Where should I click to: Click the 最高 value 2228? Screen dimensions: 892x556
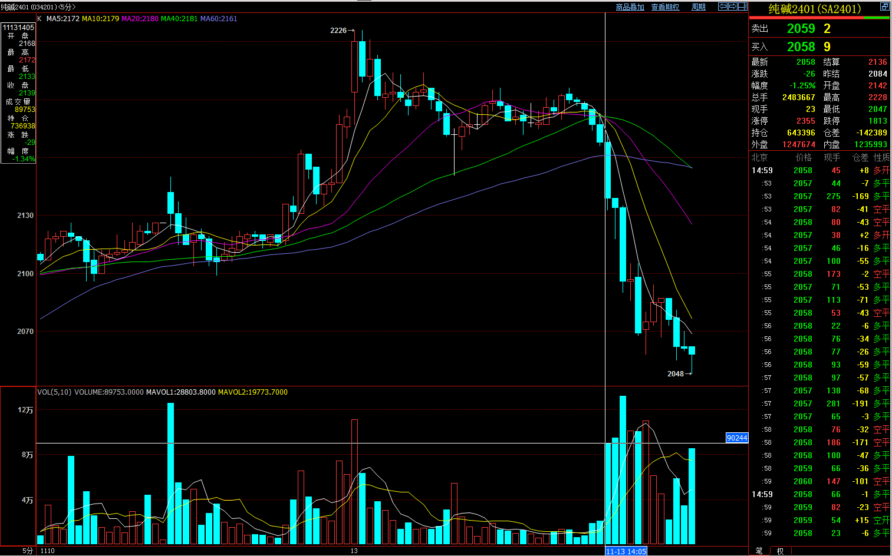point(877,97)
